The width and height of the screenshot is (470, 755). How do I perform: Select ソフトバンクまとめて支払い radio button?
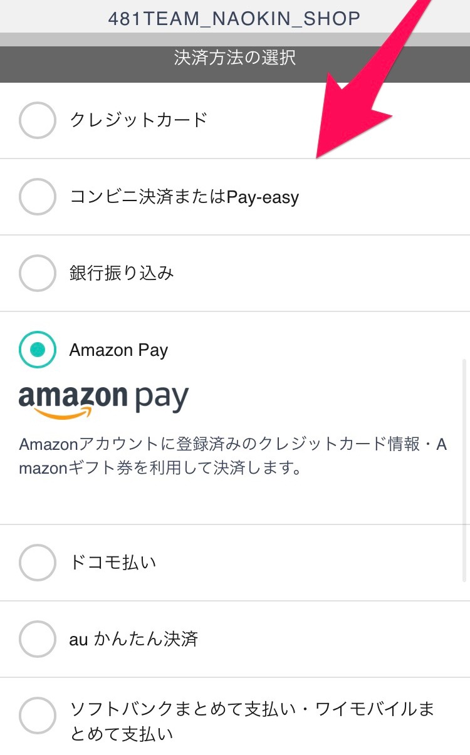click(x=38, y=716)
